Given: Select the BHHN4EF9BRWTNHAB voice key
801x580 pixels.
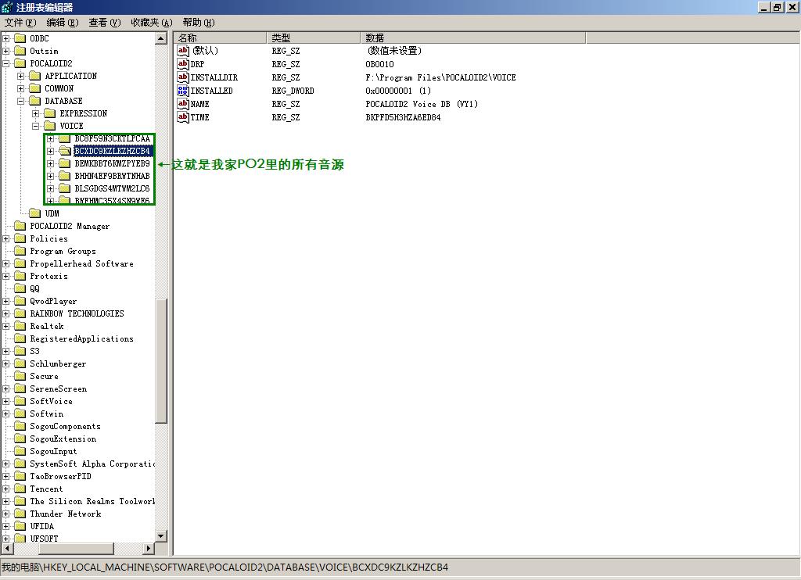Looking at the screenshot, I should click(113, 176).
